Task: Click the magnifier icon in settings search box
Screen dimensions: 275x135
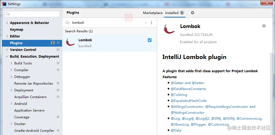Action: (x=8, y=14)
